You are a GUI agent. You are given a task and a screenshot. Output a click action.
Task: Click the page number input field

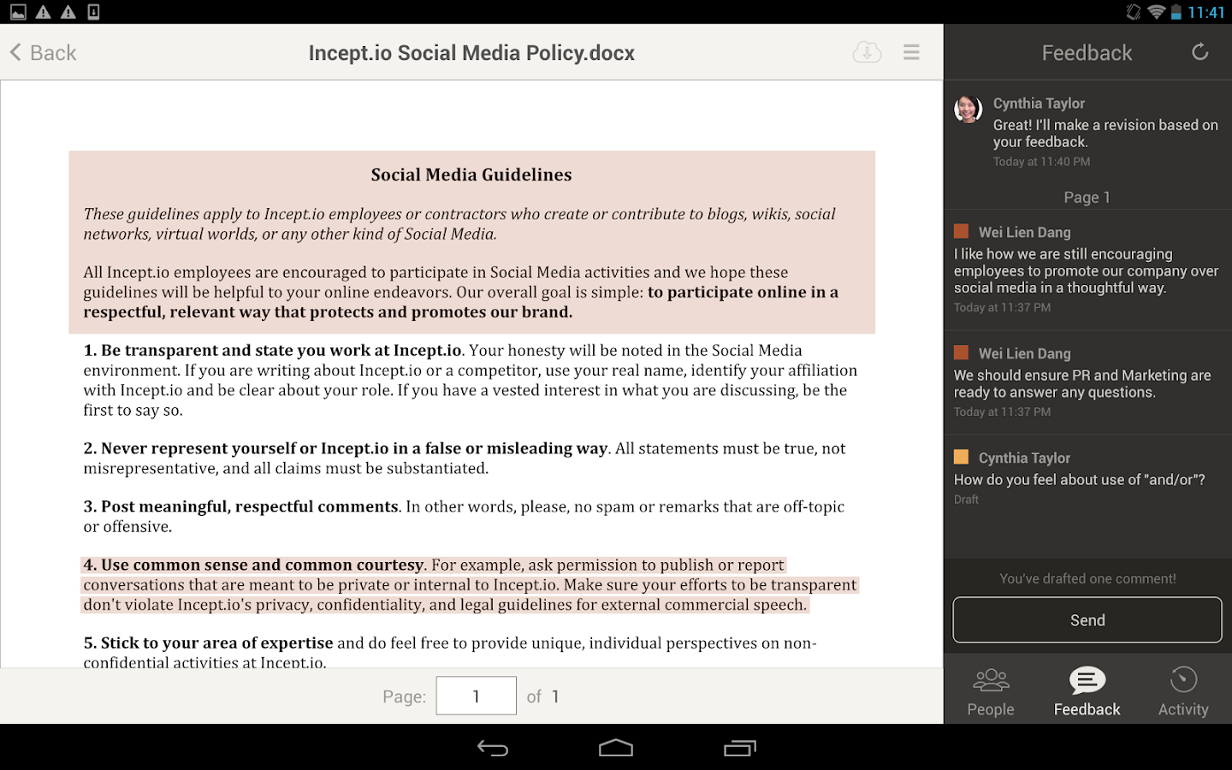point(476,696)
